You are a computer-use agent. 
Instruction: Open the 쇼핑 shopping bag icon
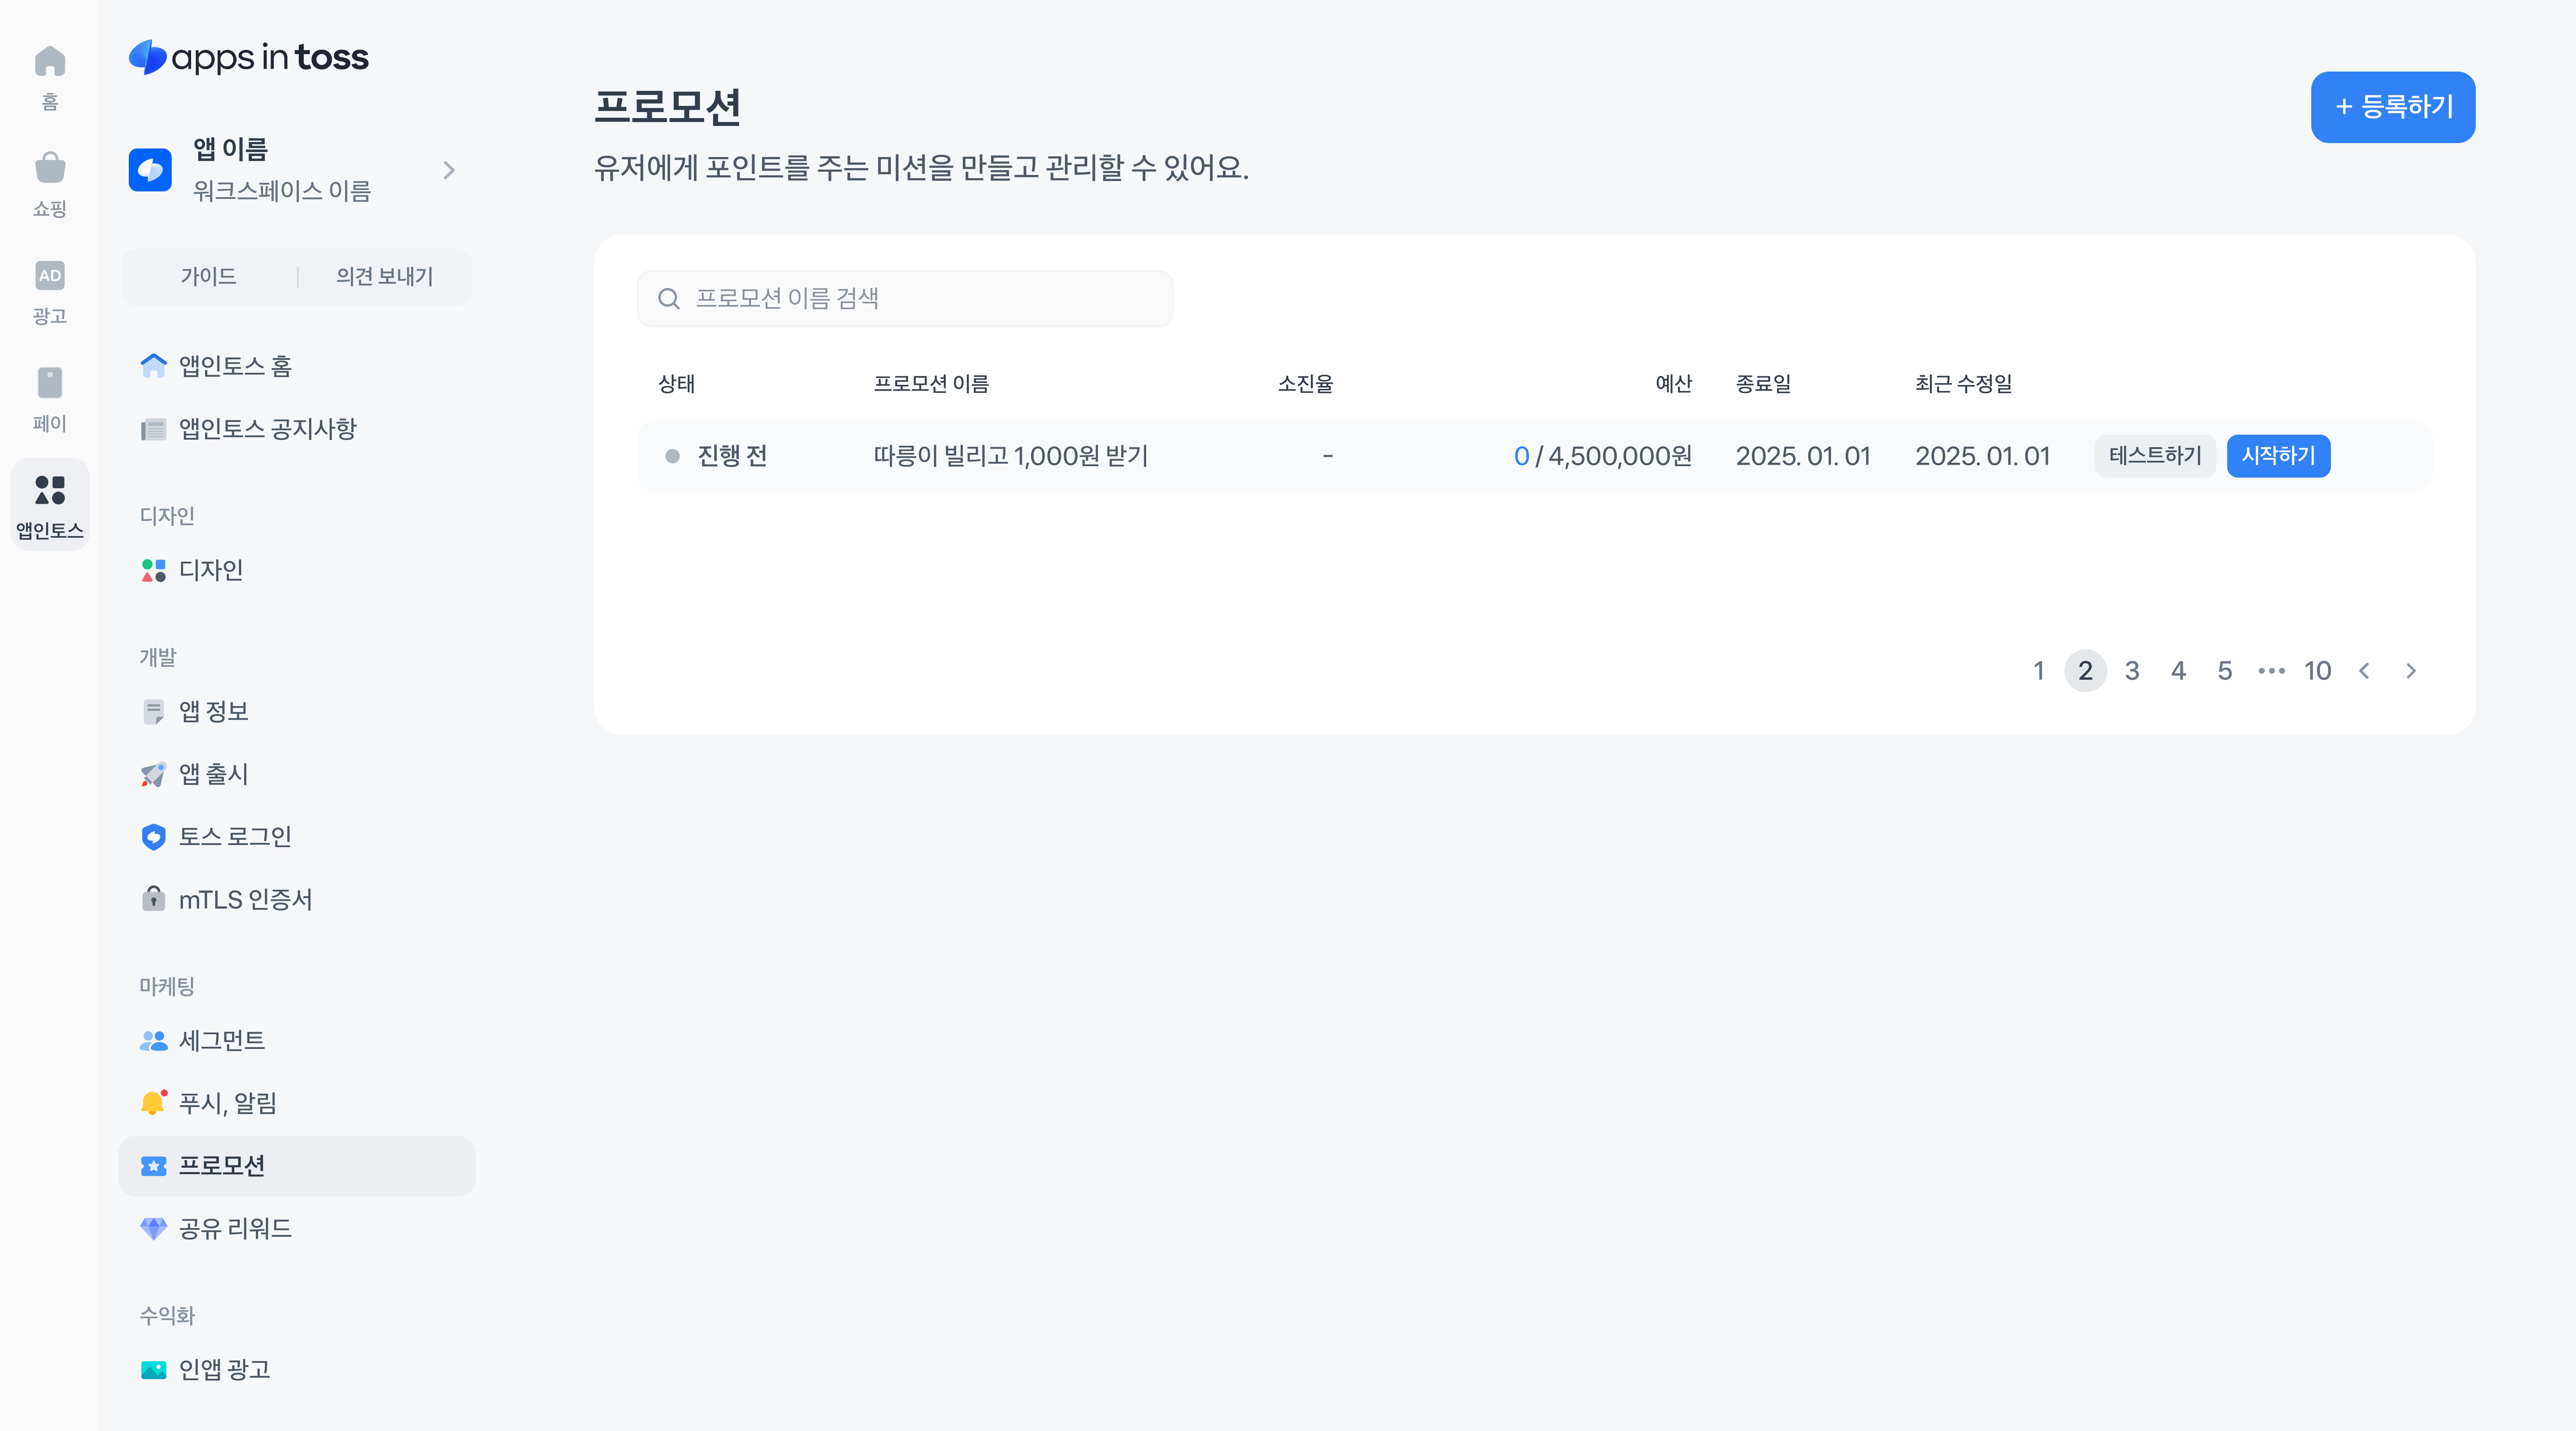49,169
